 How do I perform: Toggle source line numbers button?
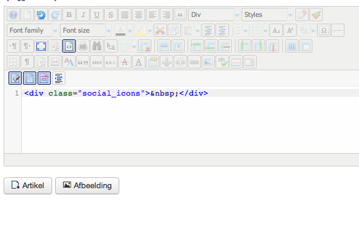click(x=30, y=78)
